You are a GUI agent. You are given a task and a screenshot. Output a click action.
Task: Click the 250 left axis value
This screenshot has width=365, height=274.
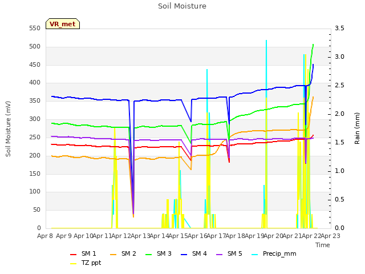point(35,137)
